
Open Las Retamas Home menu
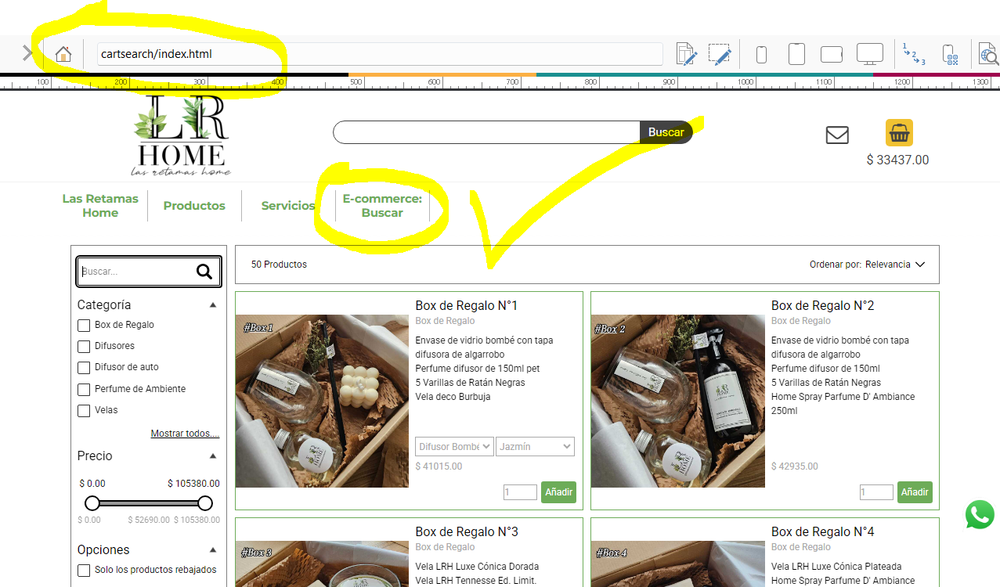point(100,206)
